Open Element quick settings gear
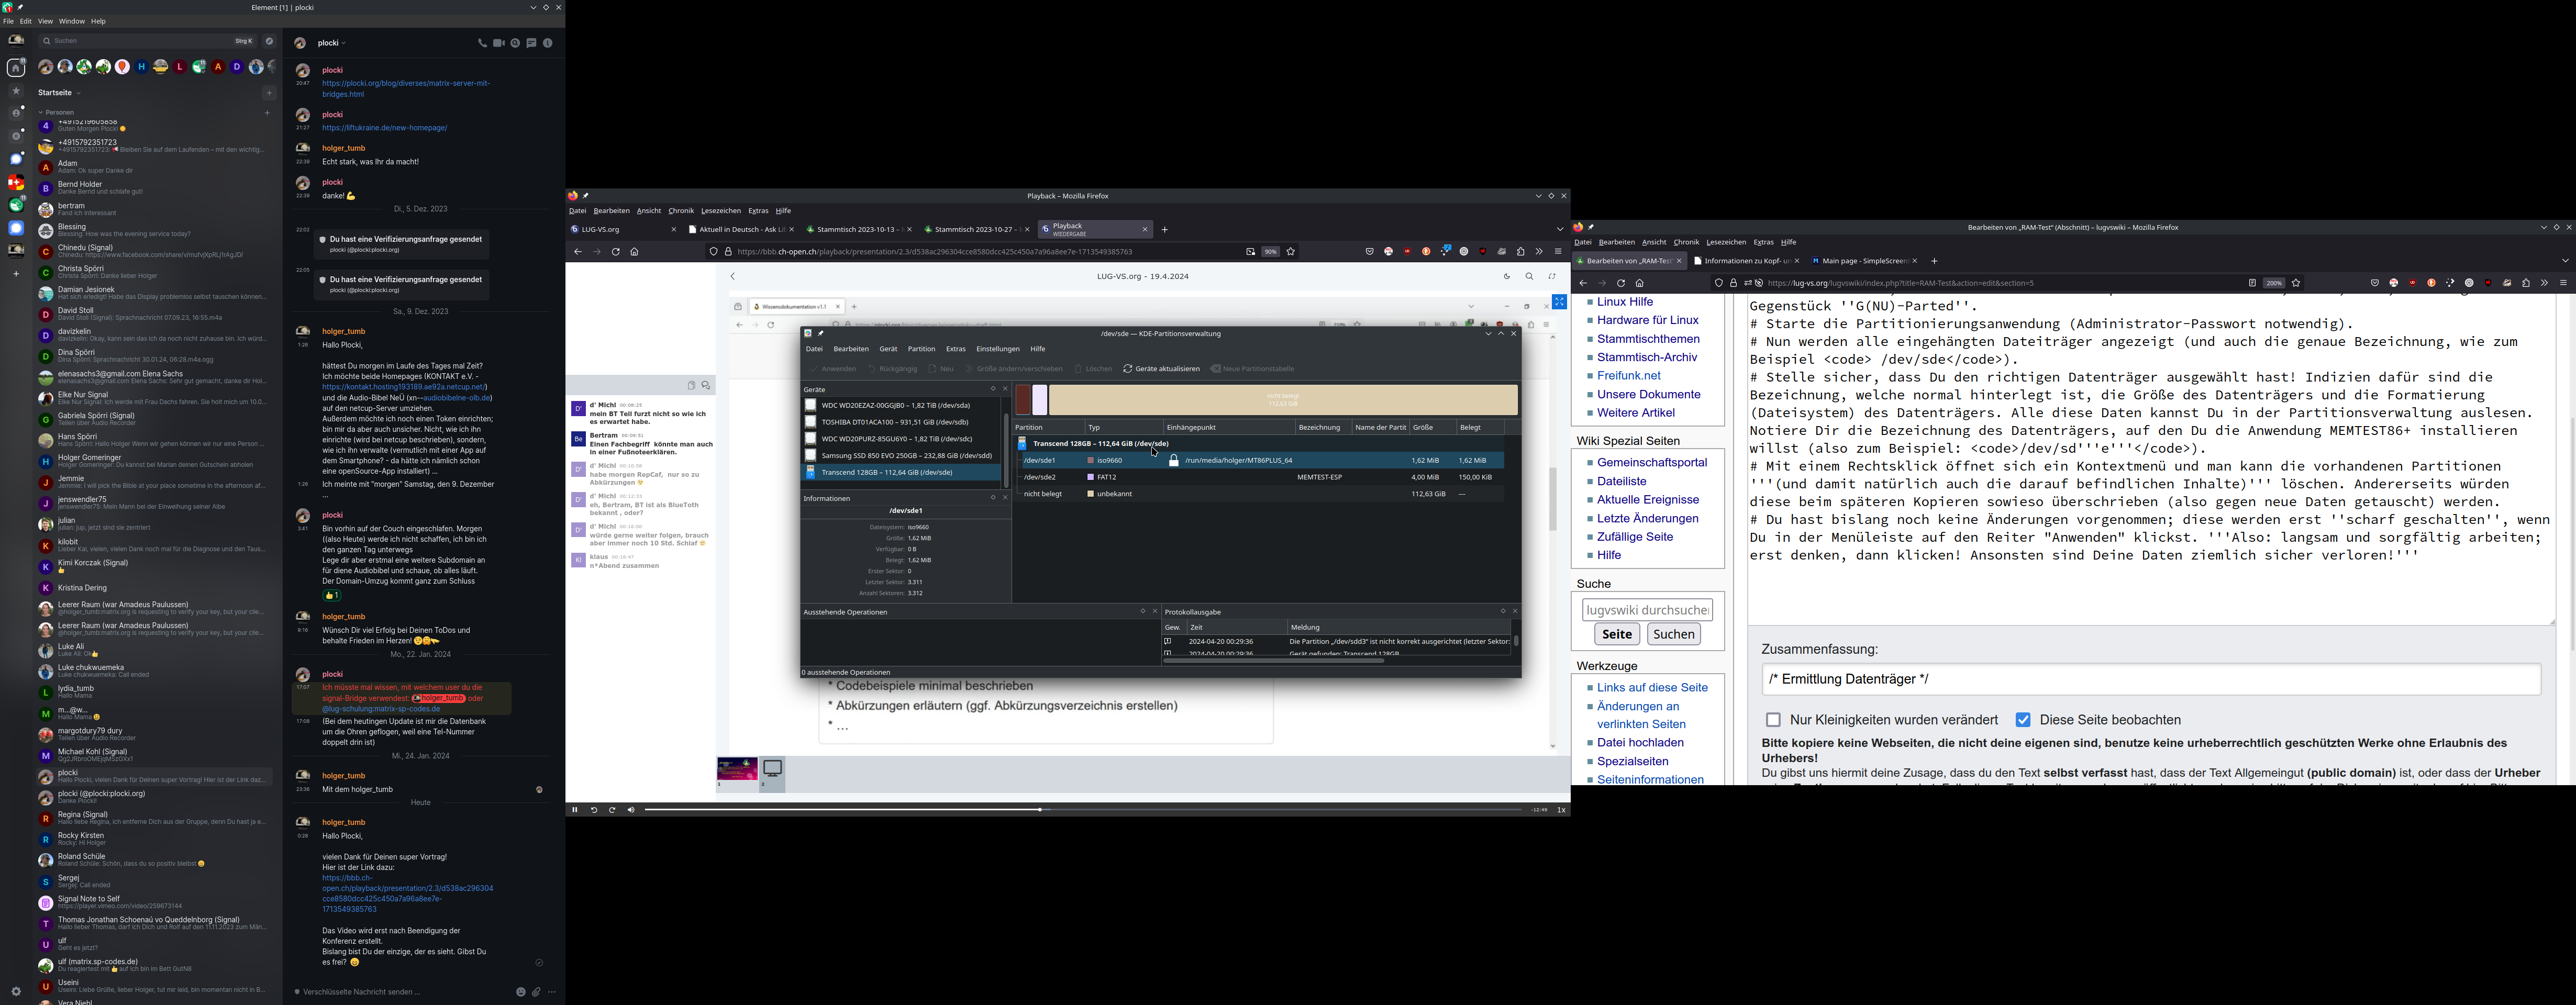Image resolution: width=2576 pixels, height=1005 pixels. tap(16, 992)
